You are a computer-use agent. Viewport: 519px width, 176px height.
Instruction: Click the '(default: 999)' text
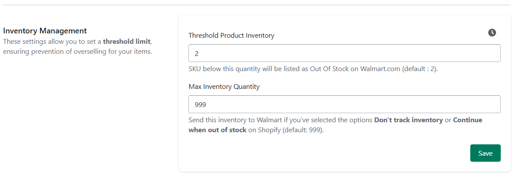[x=303, y=130]
